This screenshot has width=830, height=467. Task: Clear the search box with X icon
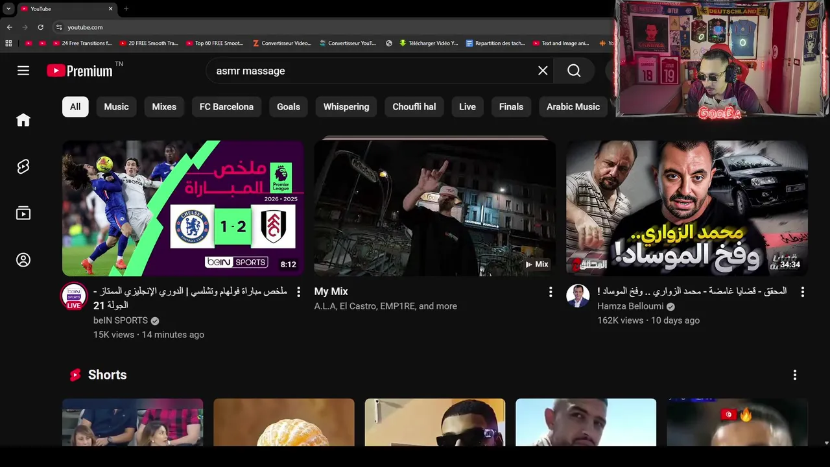(543, 71)
